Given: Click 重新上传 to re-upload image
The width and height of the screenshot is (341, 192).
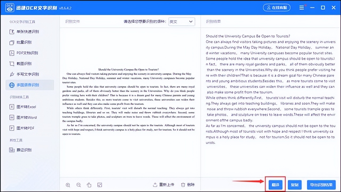Looking at the screenshot, I should coord(163,185).
